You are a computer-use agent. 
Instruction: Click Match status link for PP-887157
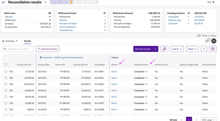pos(114,90)
